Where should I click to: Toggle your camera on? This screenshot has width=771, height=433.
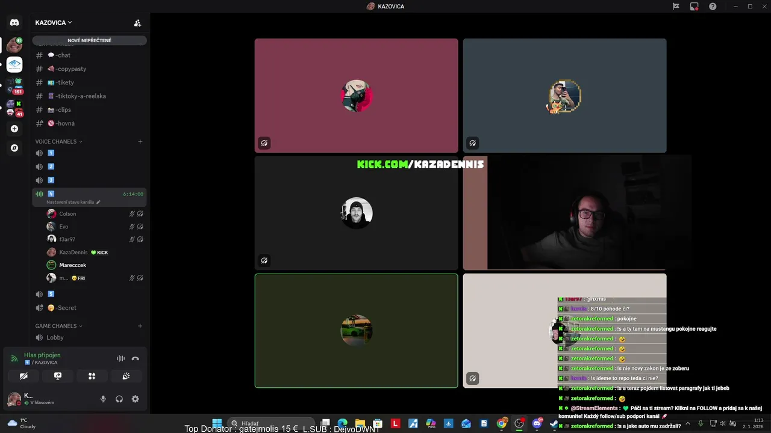[23, 376]
